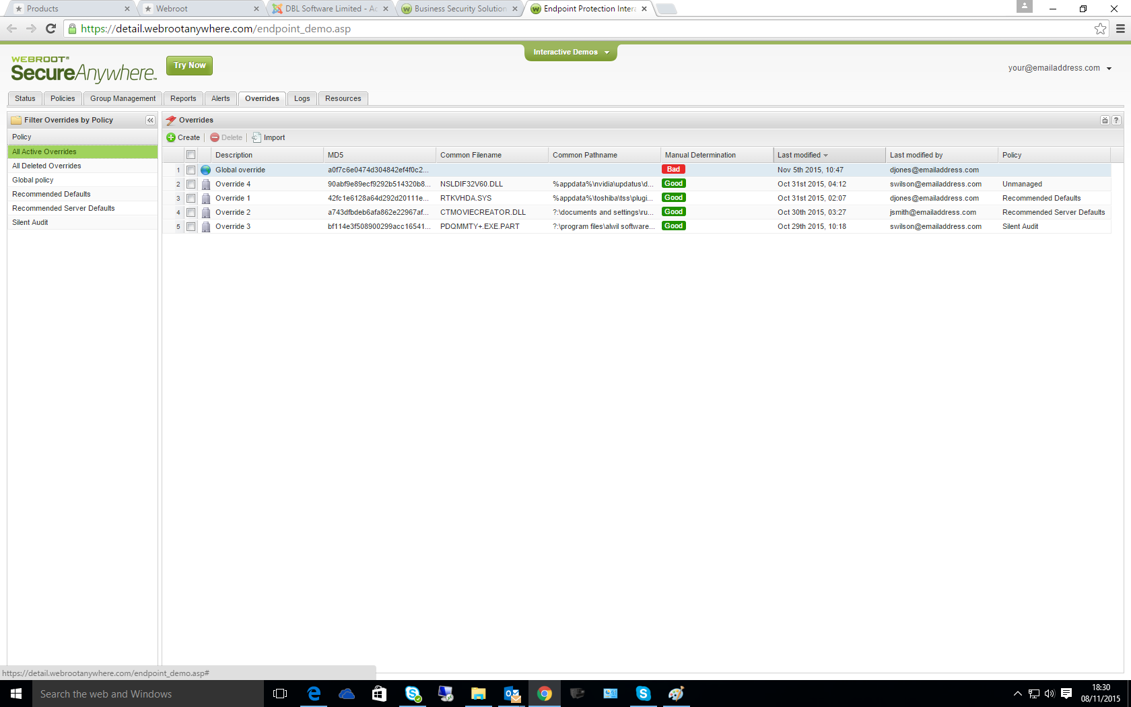This screenshot has height=707, width=1131.
Task: Select Silent Audit policy filter
Action: [x=82, y=222]
